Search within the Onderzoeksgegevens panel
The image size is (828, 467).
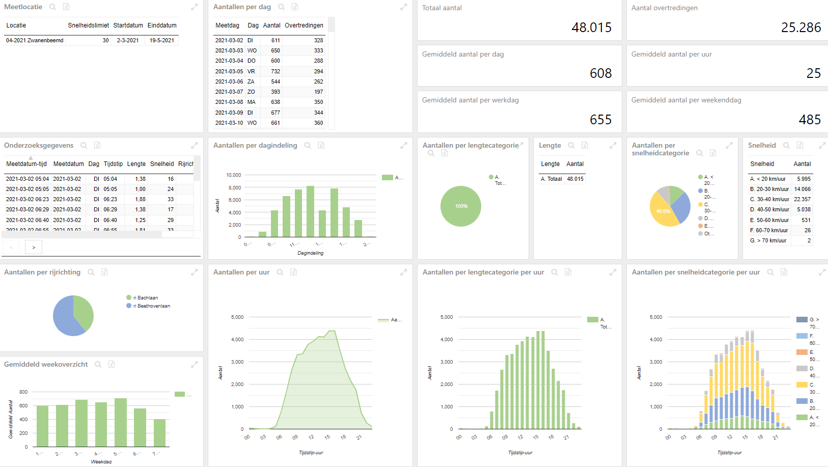[x=84, y=146]
